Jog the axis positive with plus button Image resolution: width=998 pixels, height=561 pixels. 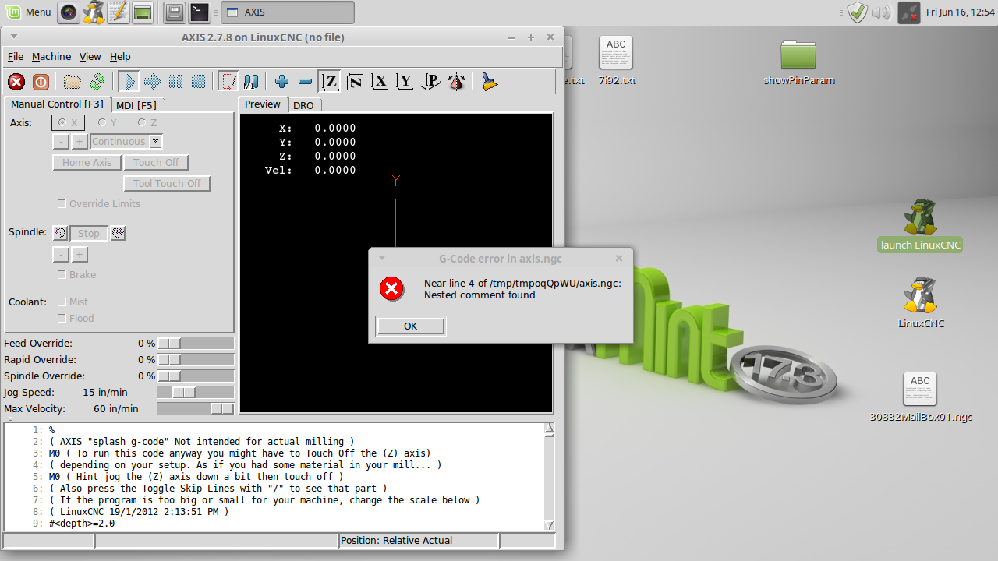point(80,142)
